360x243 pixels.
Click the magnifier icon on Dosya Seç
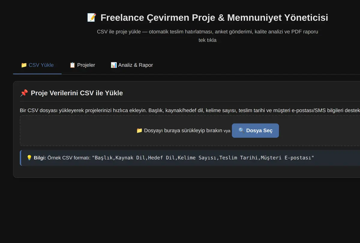pos(241,130)
